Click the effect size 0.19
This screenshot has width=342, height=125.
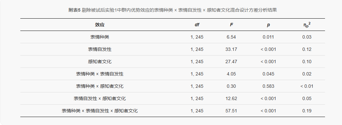[307, 111]
